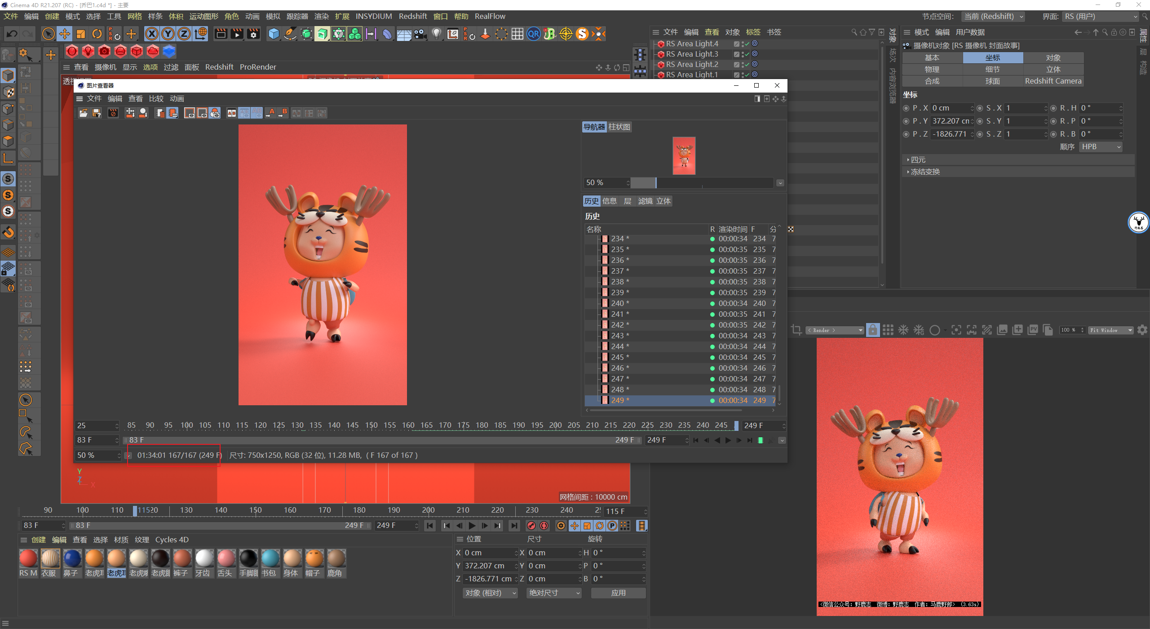Click the QR icon in top toolbar
Viewport: 1150px width, 629px height.
[x=533, y=34]
